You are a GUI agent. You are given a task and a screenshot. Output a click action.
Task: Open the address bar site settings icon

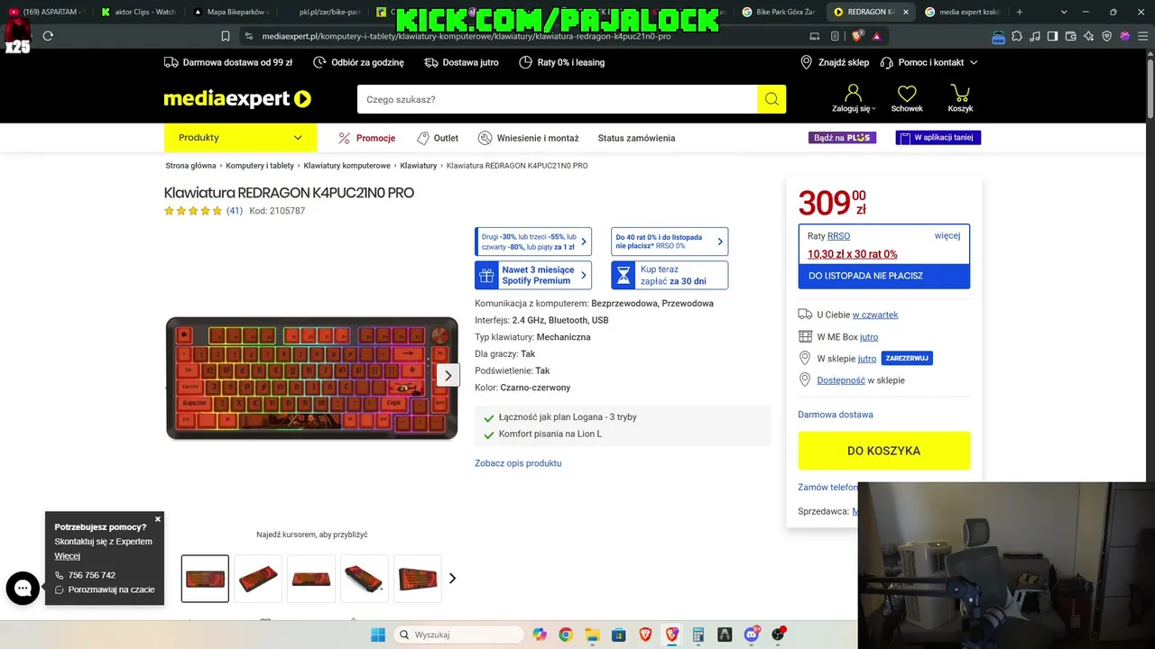(x=249, y=36)
